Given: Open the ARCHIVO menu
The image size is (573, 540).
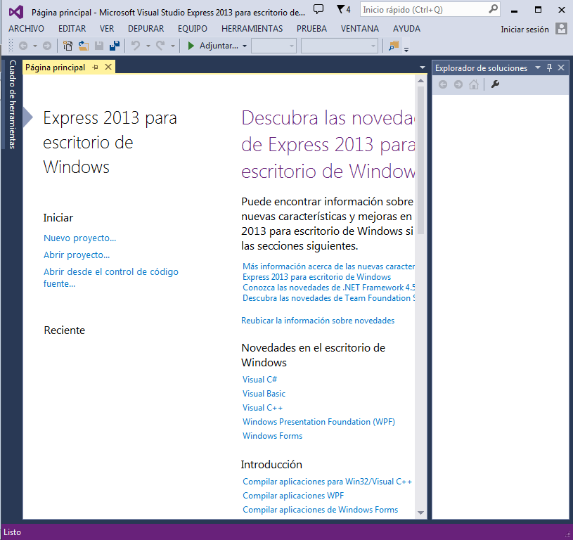Looking at the screenshot, I should click(26, 29).
